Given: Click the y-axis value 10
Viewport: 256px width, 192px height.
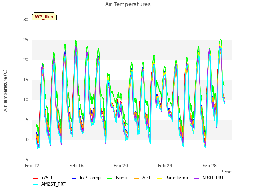Looking at the screenshot, I should coord(26,100).
